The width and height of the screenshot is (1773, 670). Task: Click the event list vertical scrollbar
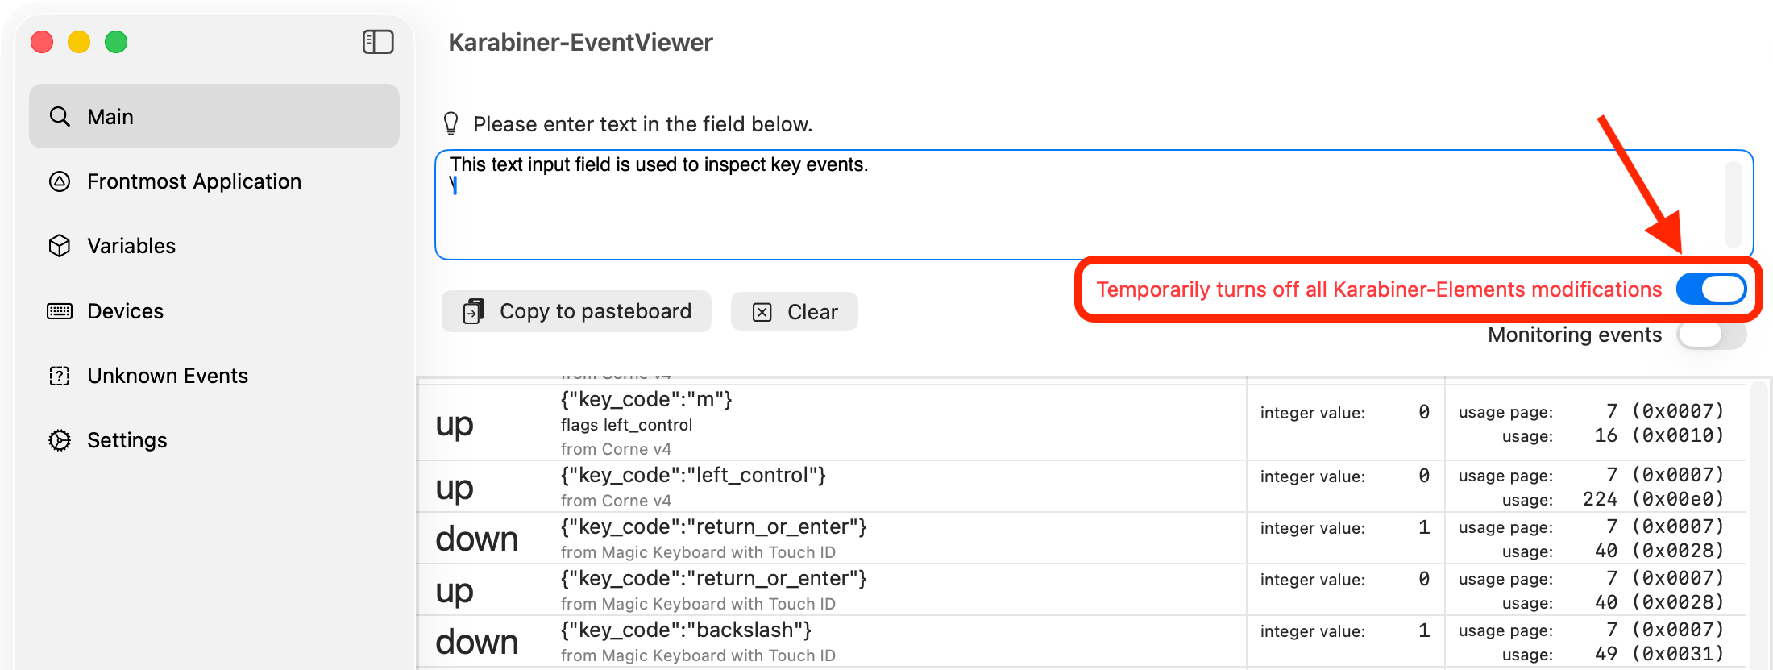point(1759,524)
